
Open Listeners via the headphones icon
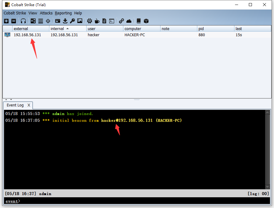pos(23,21)
